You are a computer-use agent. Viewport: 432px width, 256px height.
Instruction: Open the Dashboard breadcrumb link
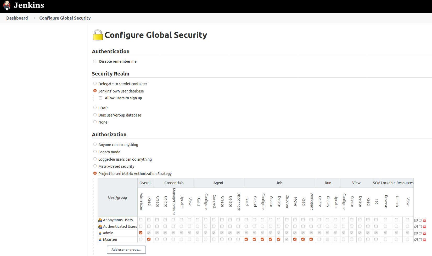(17, 18)
